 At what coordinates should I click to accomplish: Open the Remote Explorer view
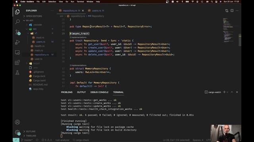17,52
